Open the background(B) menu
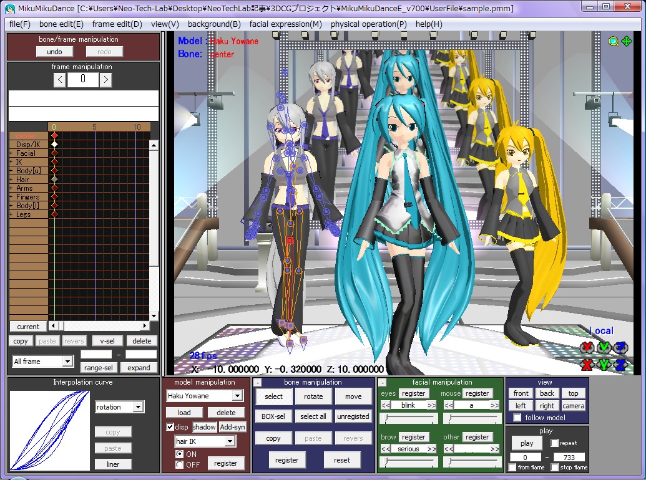The height and width of the screenshot is (480, 646). 214,24
